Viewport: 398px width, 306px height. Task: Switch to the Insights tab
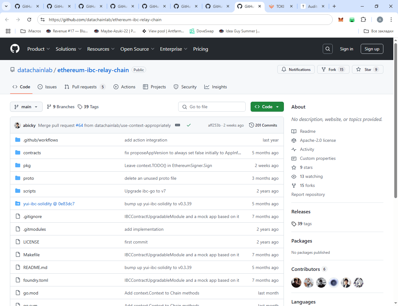tap(215, 87)
